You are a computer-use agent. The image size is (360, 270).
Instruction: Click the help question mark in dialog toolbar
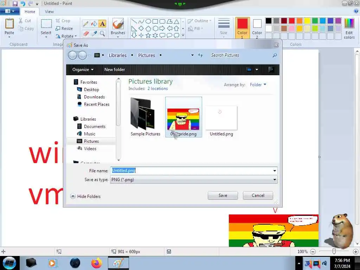[x=271, y=70]
